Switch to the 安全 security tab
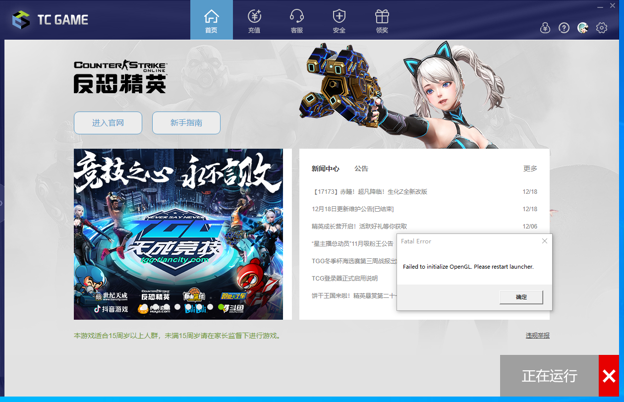 pos(339,20)
